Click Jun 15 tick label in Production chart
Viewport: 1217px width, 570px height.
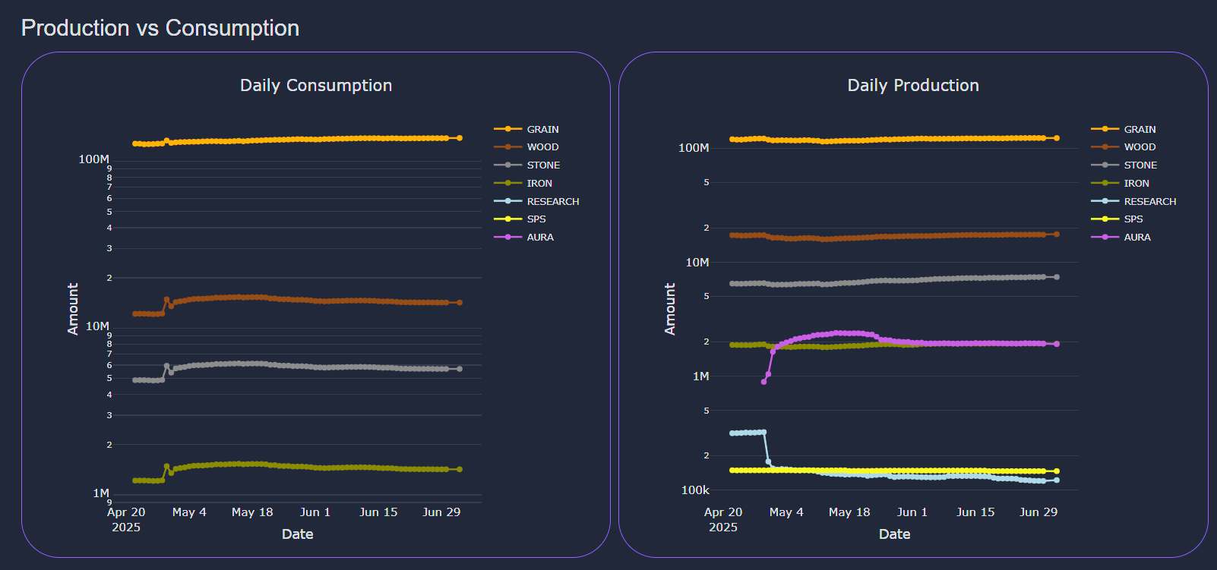coord(975,512)
